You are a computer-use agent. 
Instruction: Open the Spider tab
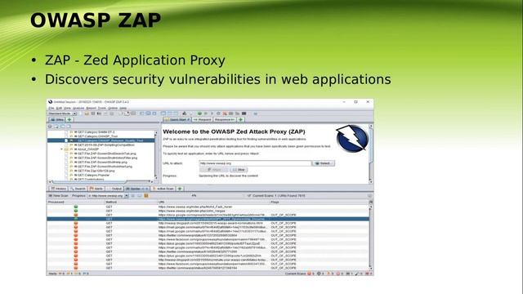click(136, 189)
